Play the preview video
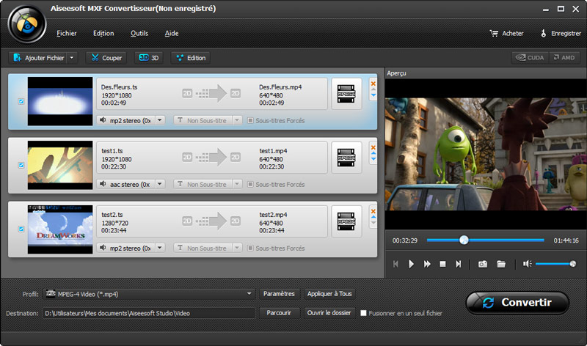The height and width of the screenshot is (346, 587). pyautogui.click(x=411, y=264)
